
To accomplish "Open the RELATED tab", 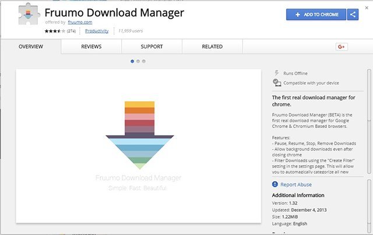I will 212,47.
